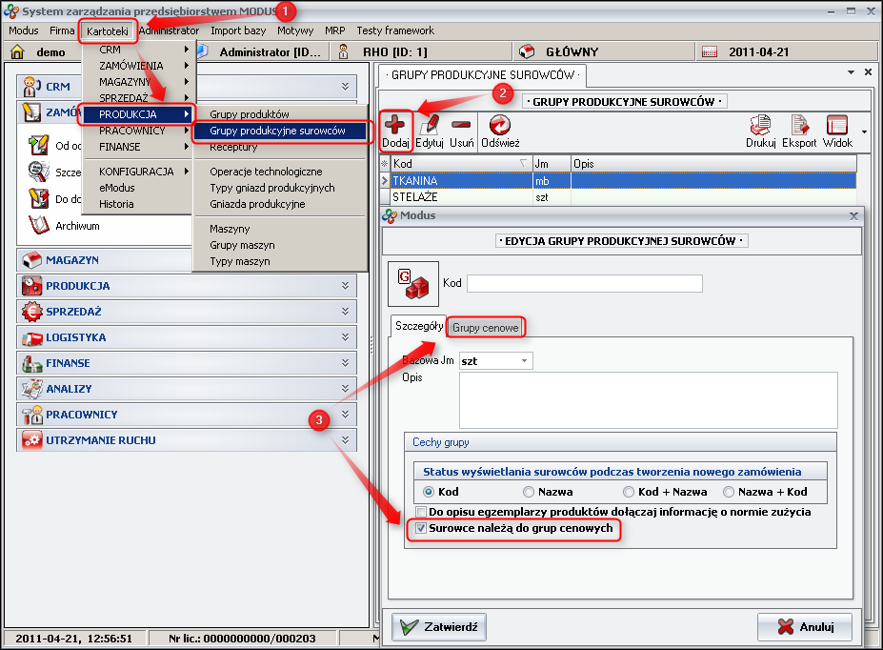Click the Widok layout icon
The width and height of the screenshot is (883, 650).
coord(837,126)
